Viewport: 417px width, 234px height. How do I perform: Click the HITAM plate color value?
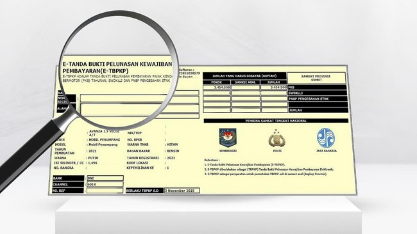pyautogui.click(x=173, y=144)
